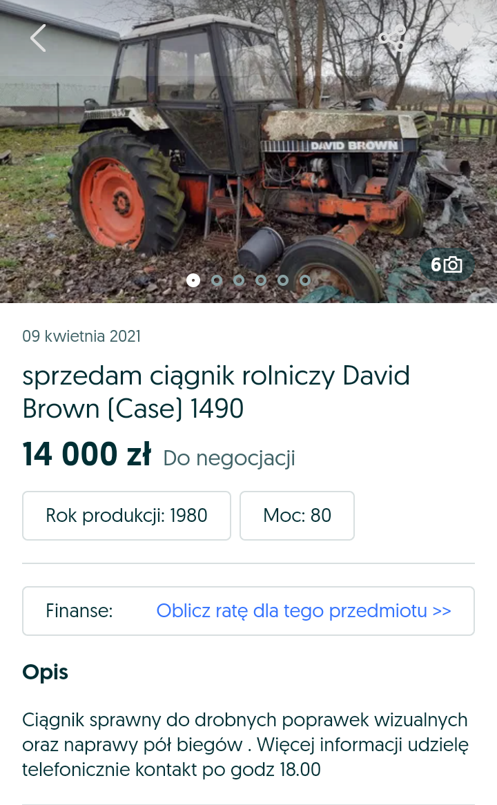Viewport: 497px width, 805px height.
Task: Jump to second photo indicator dot
Action: click(x=217, y=280)
